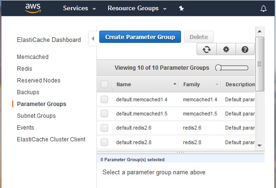This screenshot has height=188, width=276.
Task: Open Events page
Action: coord(25,128)
